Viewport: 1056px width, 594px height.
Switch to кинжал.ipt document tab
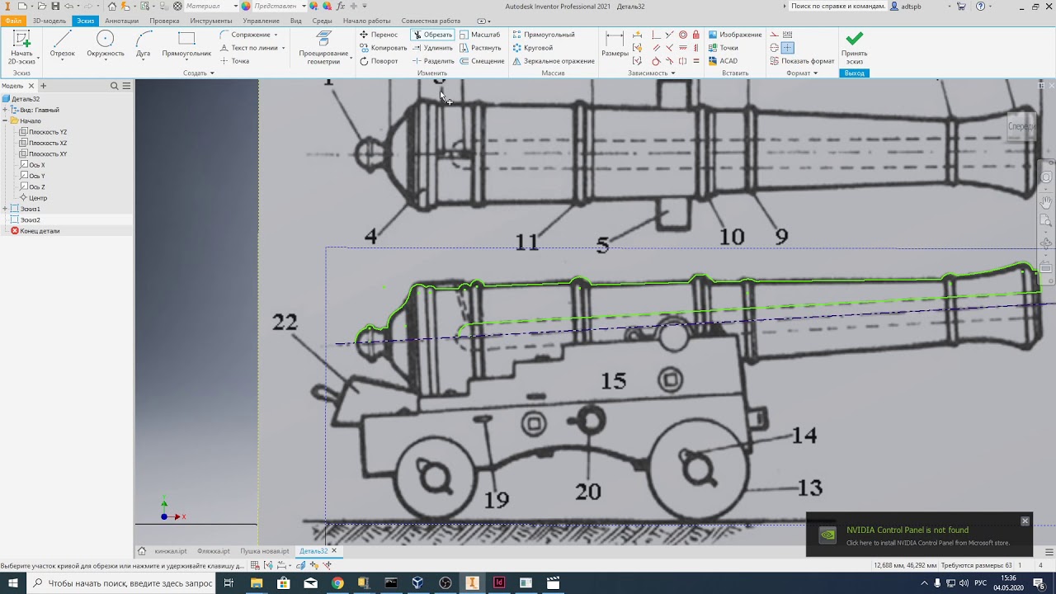pos(171,551)
